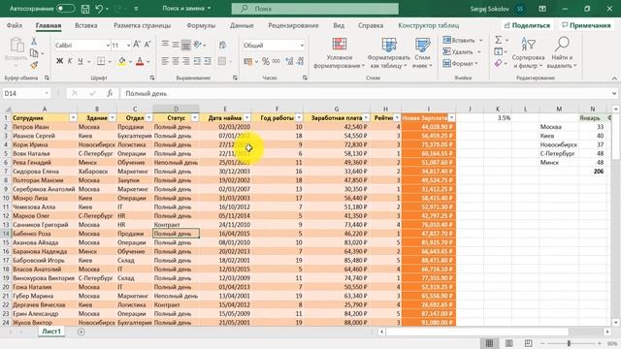Open the Сотрудник column filter dropdown

[x=73, y=118]
